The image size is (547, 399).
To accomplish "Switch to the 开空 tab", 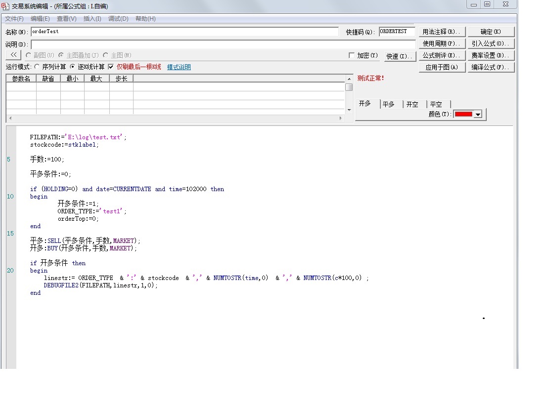I will click(x=412, y=104).
